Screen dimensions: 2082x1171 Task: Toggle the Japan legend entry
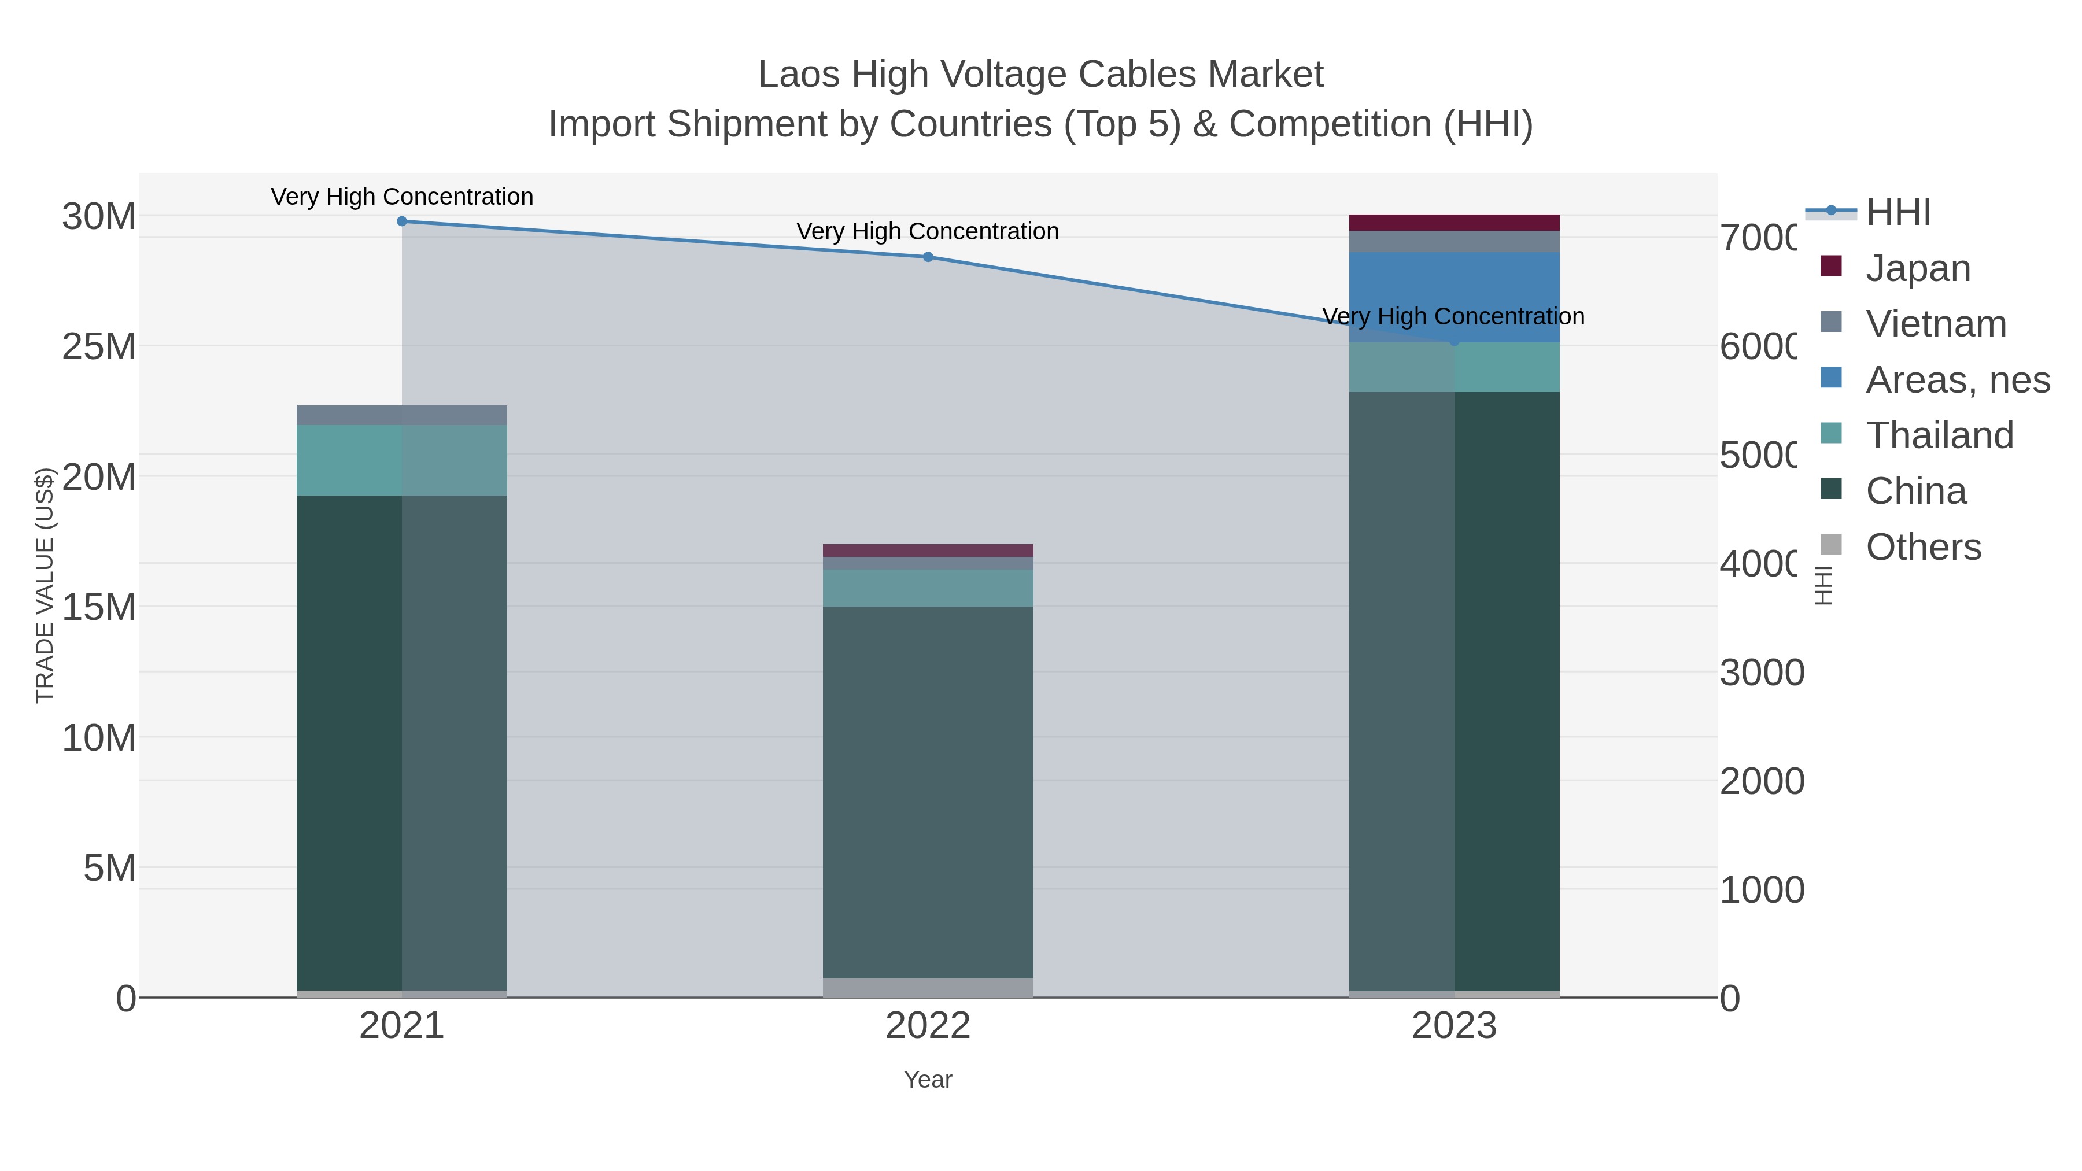coord(1895,268)
